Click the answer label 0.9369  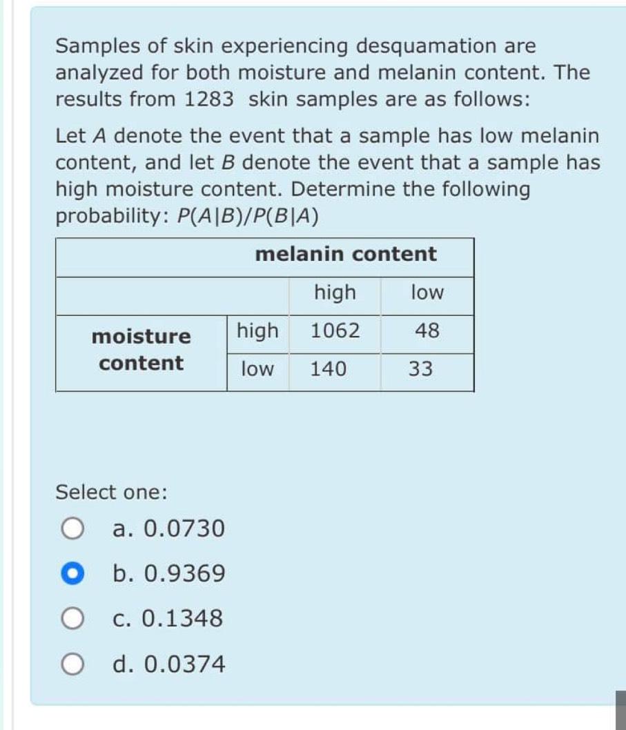click(168, 573)
